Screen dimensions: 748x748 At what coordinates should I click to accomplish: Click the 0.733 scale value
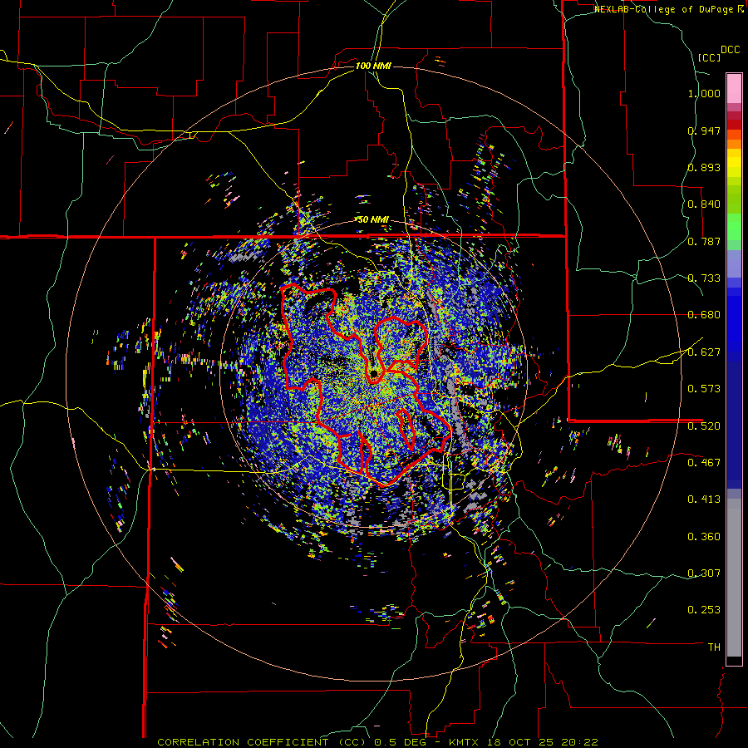click(704, 278)
